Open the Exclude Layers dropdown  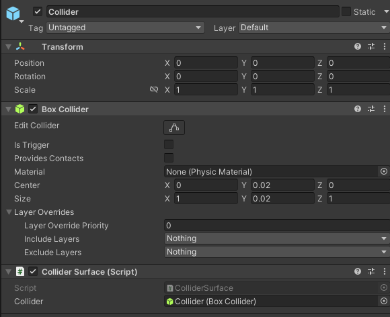(277, 252)
